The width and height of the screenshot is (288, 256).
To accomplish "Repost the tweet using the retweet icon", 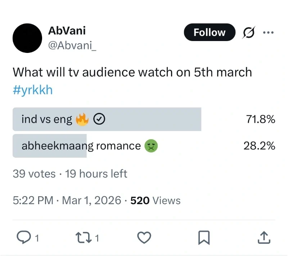I will click(83, 237).
